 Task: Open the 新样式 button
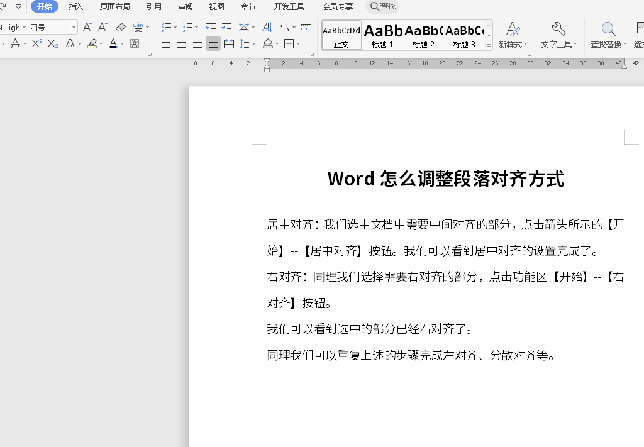click(x=513, y=35)
